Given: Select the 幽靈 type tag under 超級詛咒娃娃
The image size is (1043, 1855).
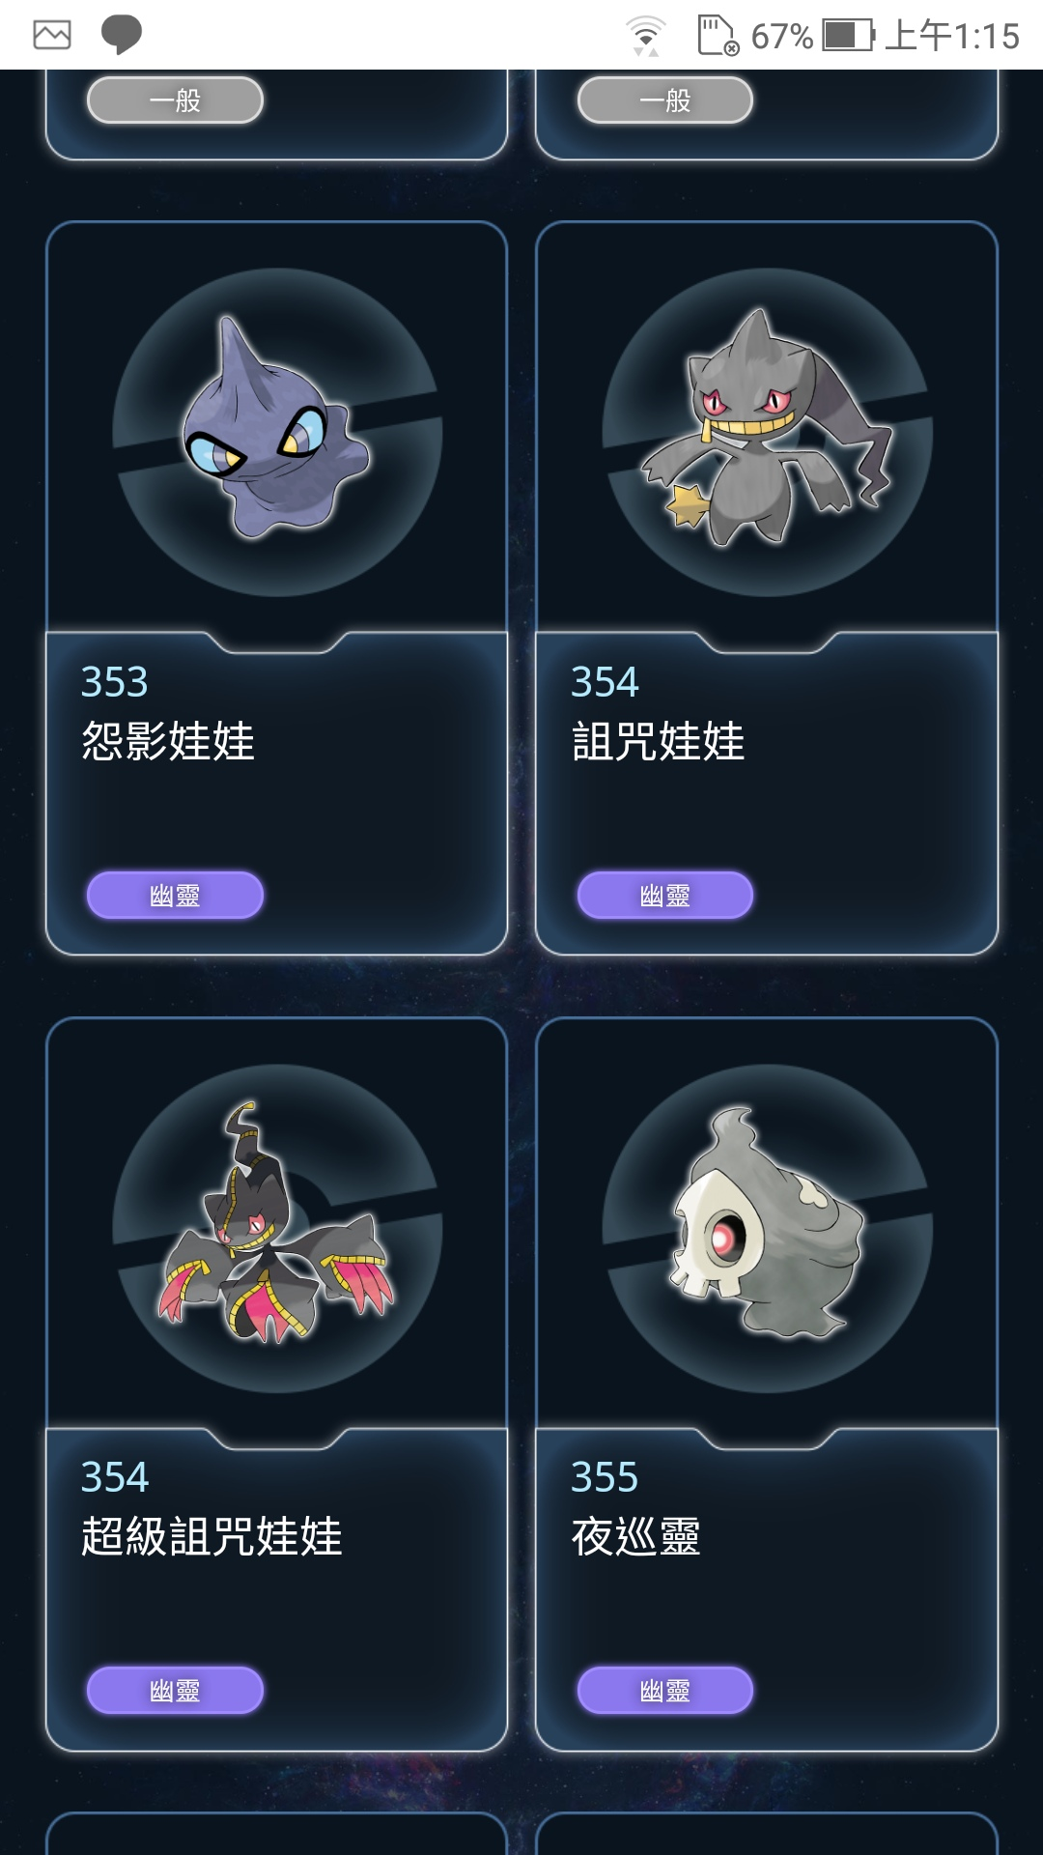Looking at the screenshot, I should [x=175, y=1691].
